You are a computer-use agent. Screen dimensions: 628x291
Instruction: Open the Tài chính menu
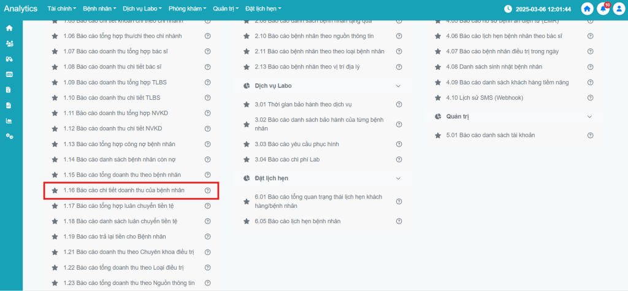tap(61, 9)
